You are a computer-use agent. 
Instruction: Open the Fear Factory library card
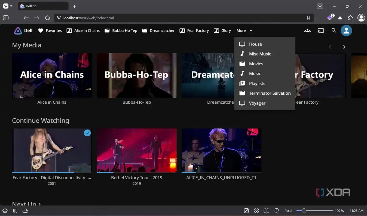[x=320, y=75]
